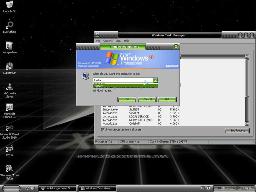Open the File menu in Task Manager
This screenshot has height=192, width=256.
pyautogui.click(x=98, y=41)
